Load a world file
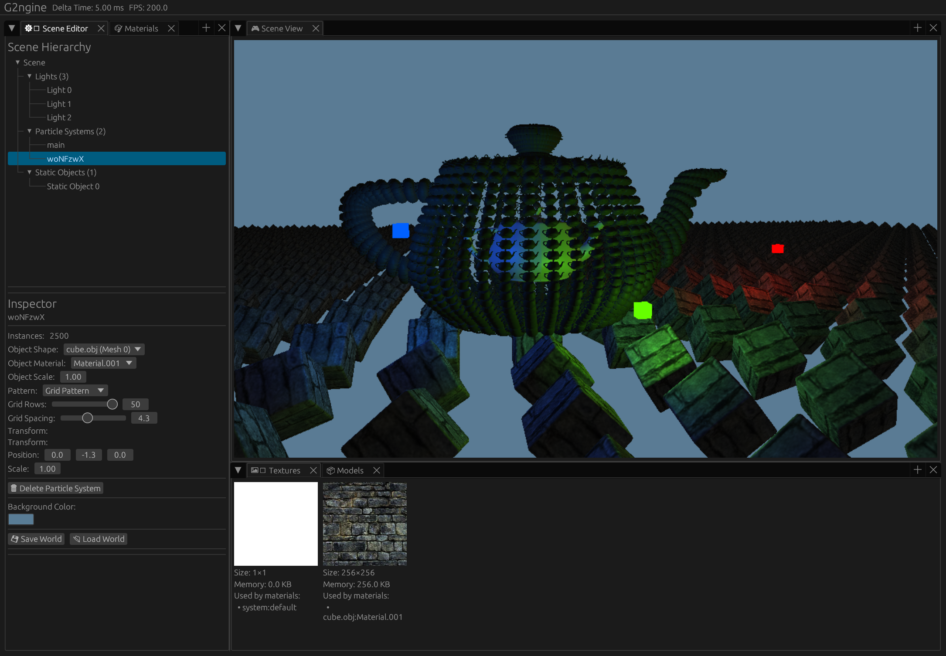Image resolution: width=946 pixels, height=656 pixels. tap(99, 539)
